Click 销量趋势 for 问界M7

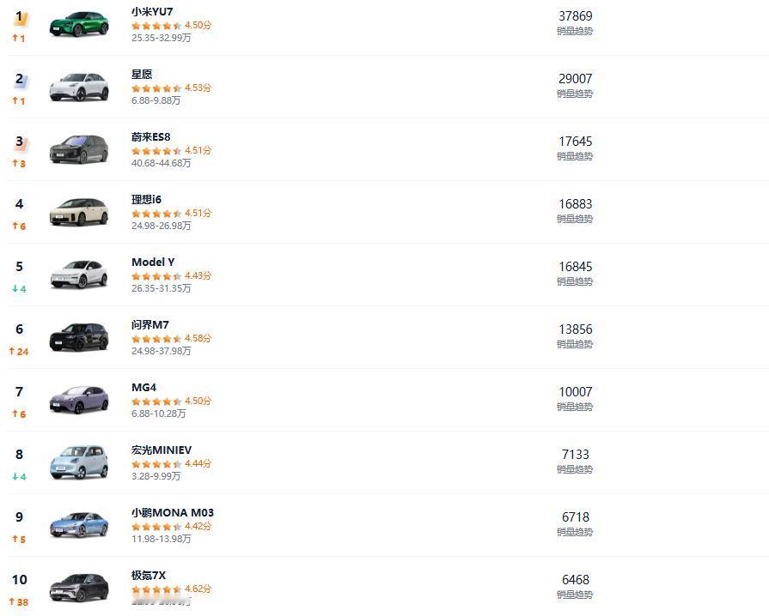[x=575, y=344]
